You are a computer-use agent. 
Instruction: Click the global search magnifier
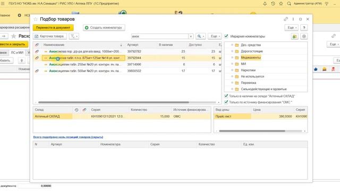coord(289,4)
